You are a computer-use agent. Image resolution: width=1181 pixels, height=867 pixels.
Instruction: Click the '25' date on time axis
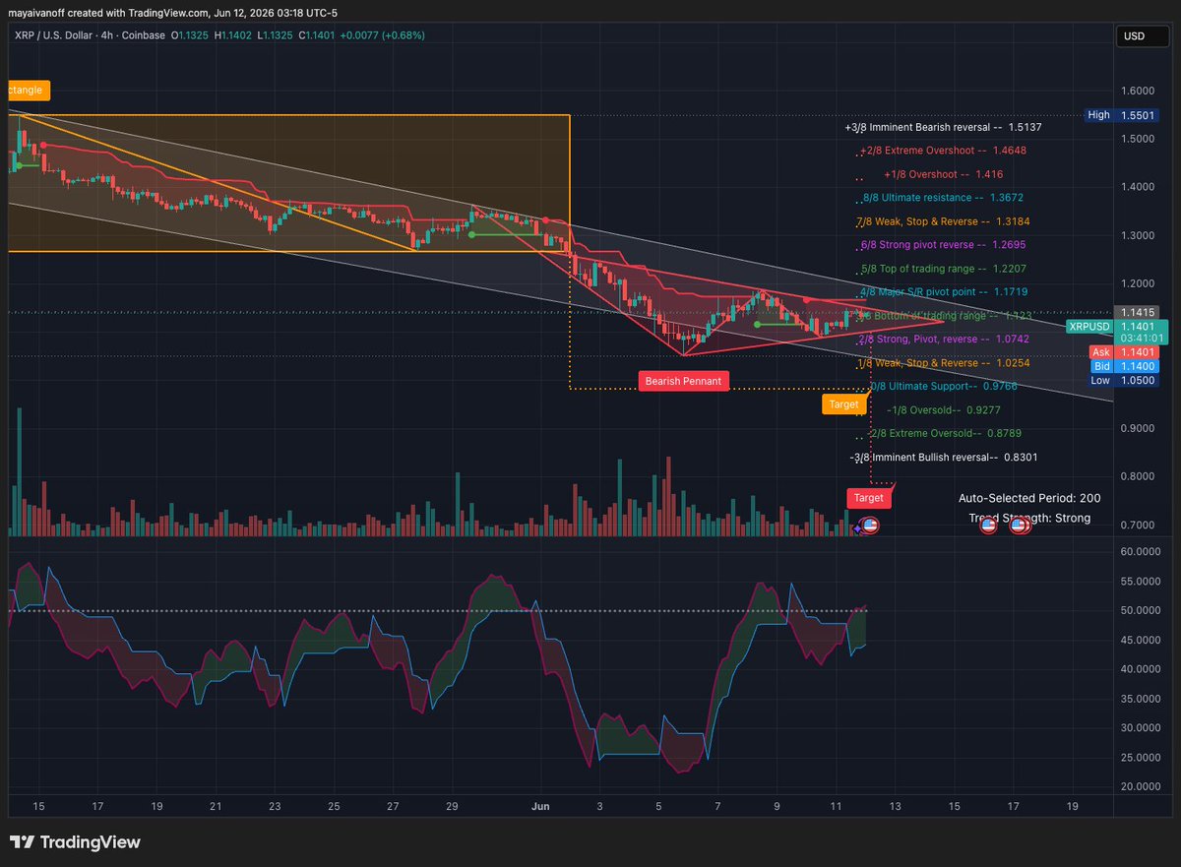tap(334, 806)
